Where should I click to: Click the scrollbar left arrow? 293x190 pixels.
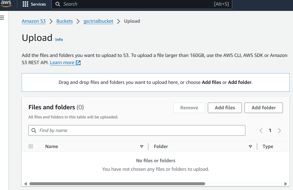pos(26,184)
